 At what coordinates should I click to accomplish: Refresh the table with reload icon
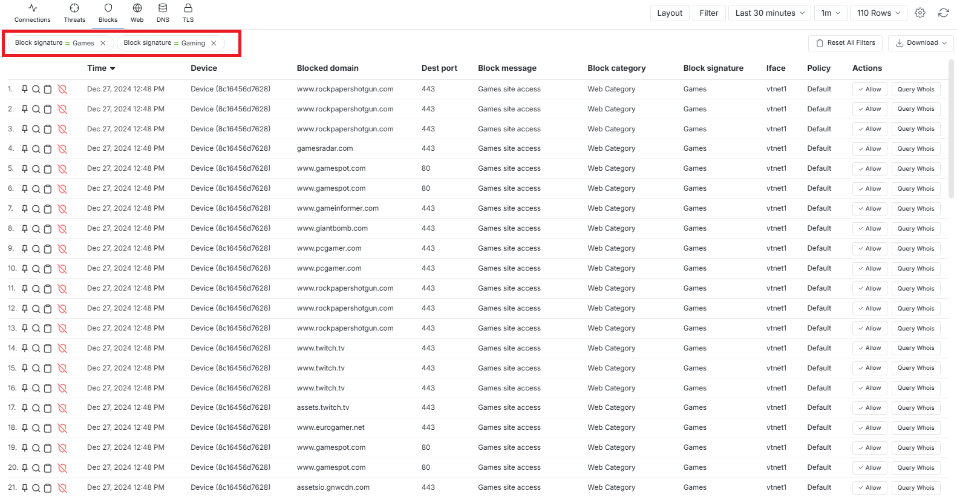(944, 13)
